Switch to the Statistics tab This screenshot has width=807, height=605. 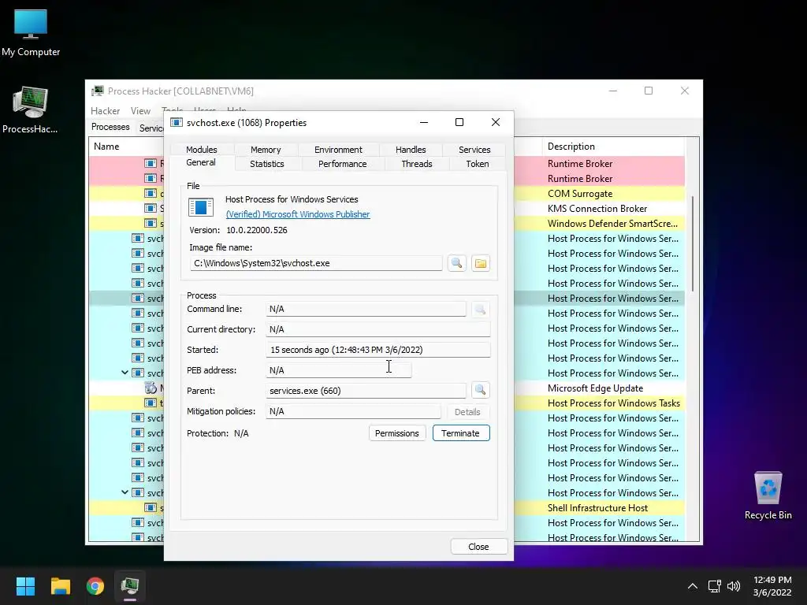pyautogui.click(x=266, y=164)
